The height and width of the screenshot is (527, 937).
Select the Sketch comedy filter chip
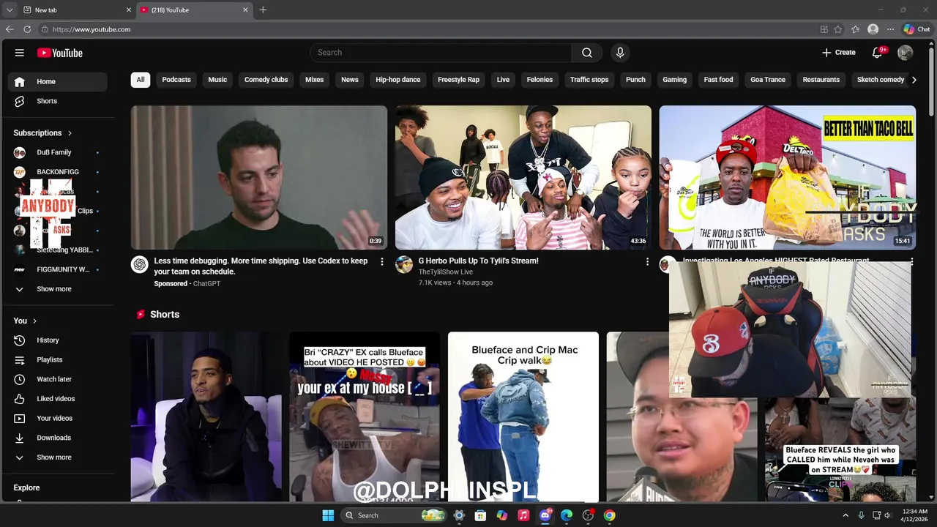coord(881,80)
